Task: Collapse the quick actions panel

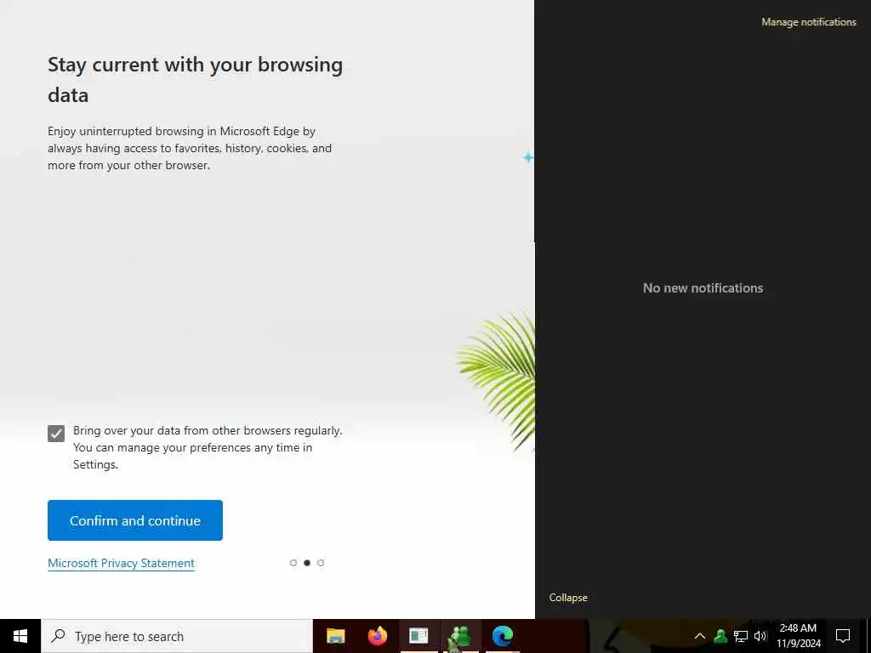Action: coord(568,598)
